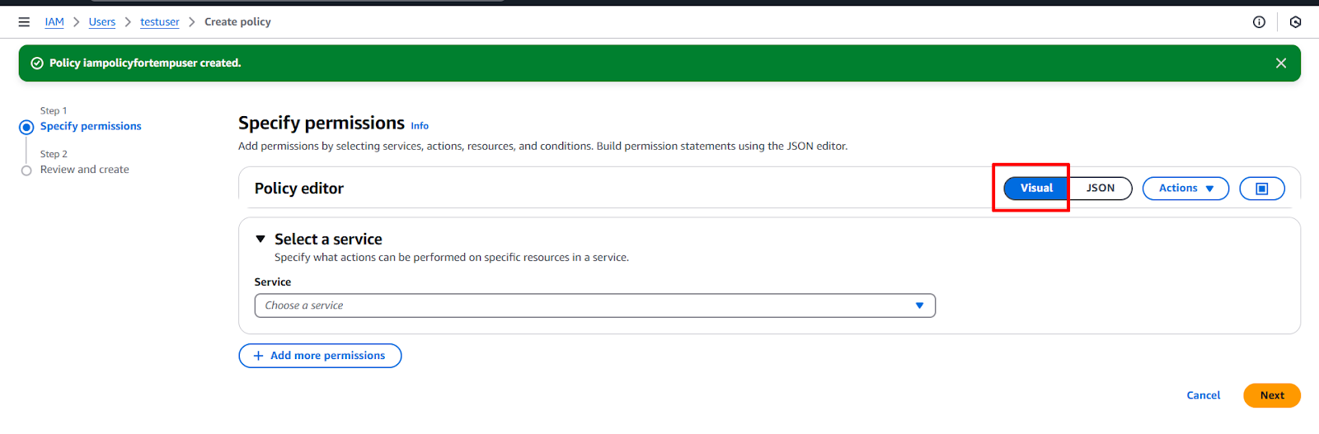Open Users breadcrumb link
This screenshot has width=1319, height=434.
tap(102, 22)
